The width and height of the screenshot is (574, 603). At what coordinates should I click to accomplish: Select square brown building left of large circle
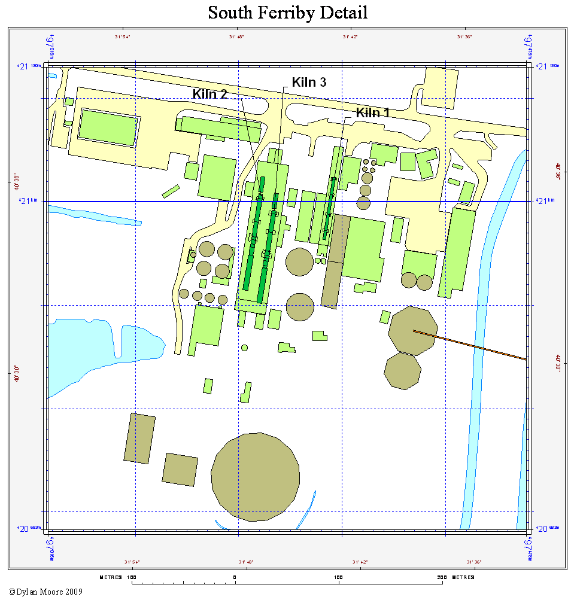(x=180, y=470)
